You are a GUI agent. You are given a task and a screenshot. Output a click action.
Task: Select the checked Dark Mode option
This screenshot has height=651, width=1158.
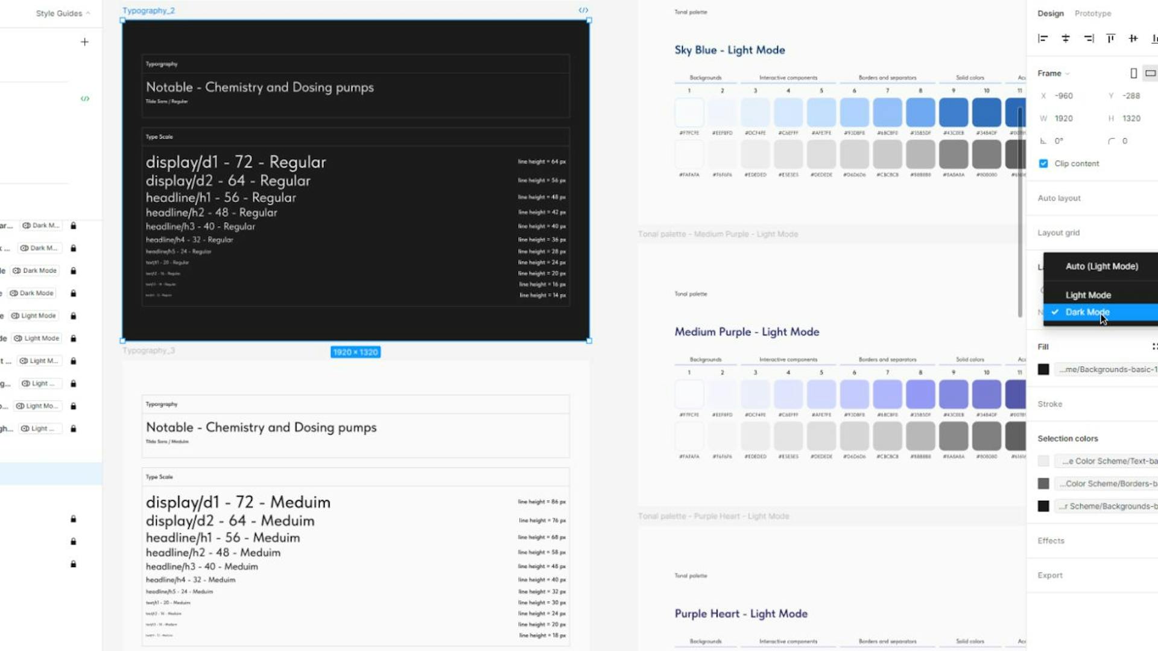[x=1087, y=312]
